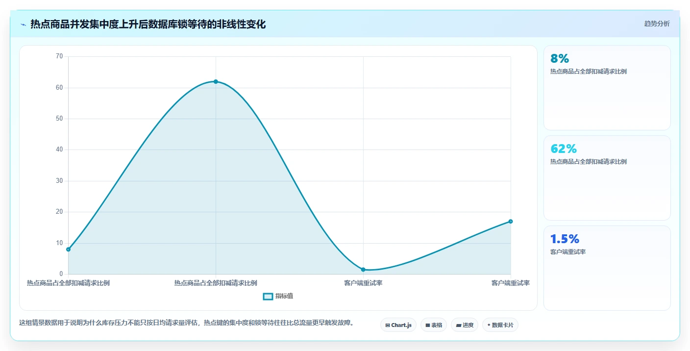Click the 趋势分析 label in the header
Screen dimensions: 690x351
[657, 24]
